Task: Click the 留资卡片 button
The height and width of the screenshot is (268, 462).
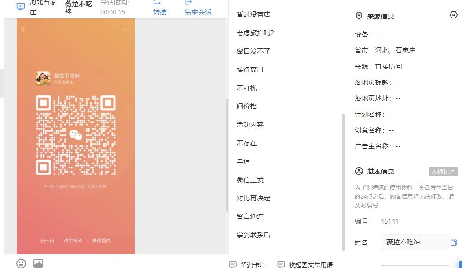Action: point(247,265)
